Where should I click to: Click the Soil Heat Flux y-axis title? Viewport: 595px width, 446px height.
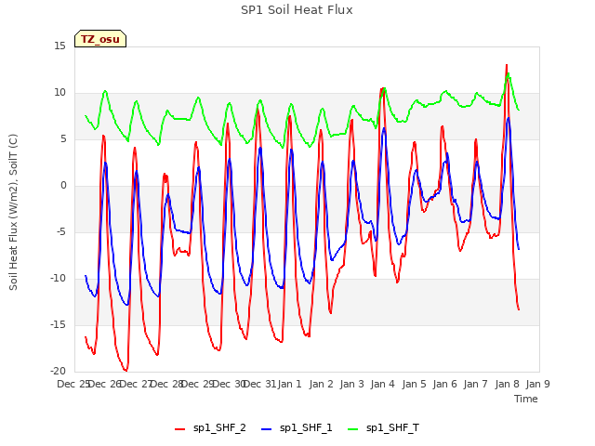coord(13,212)
